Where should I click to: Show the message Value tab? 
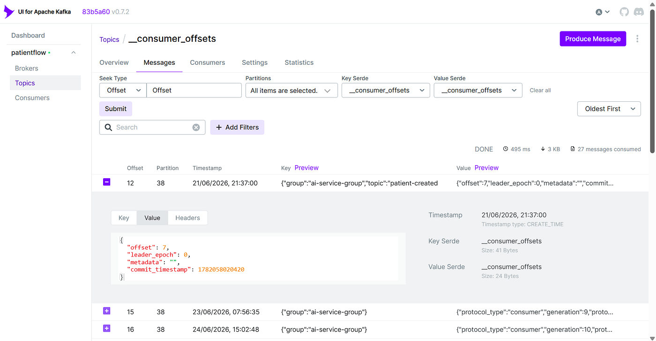coord(152,218)
